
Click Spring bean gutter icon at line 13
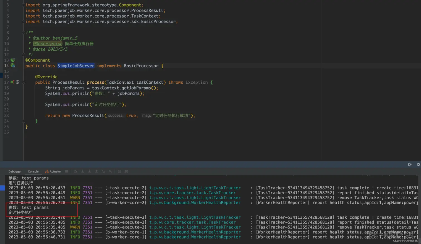[13, 60]
